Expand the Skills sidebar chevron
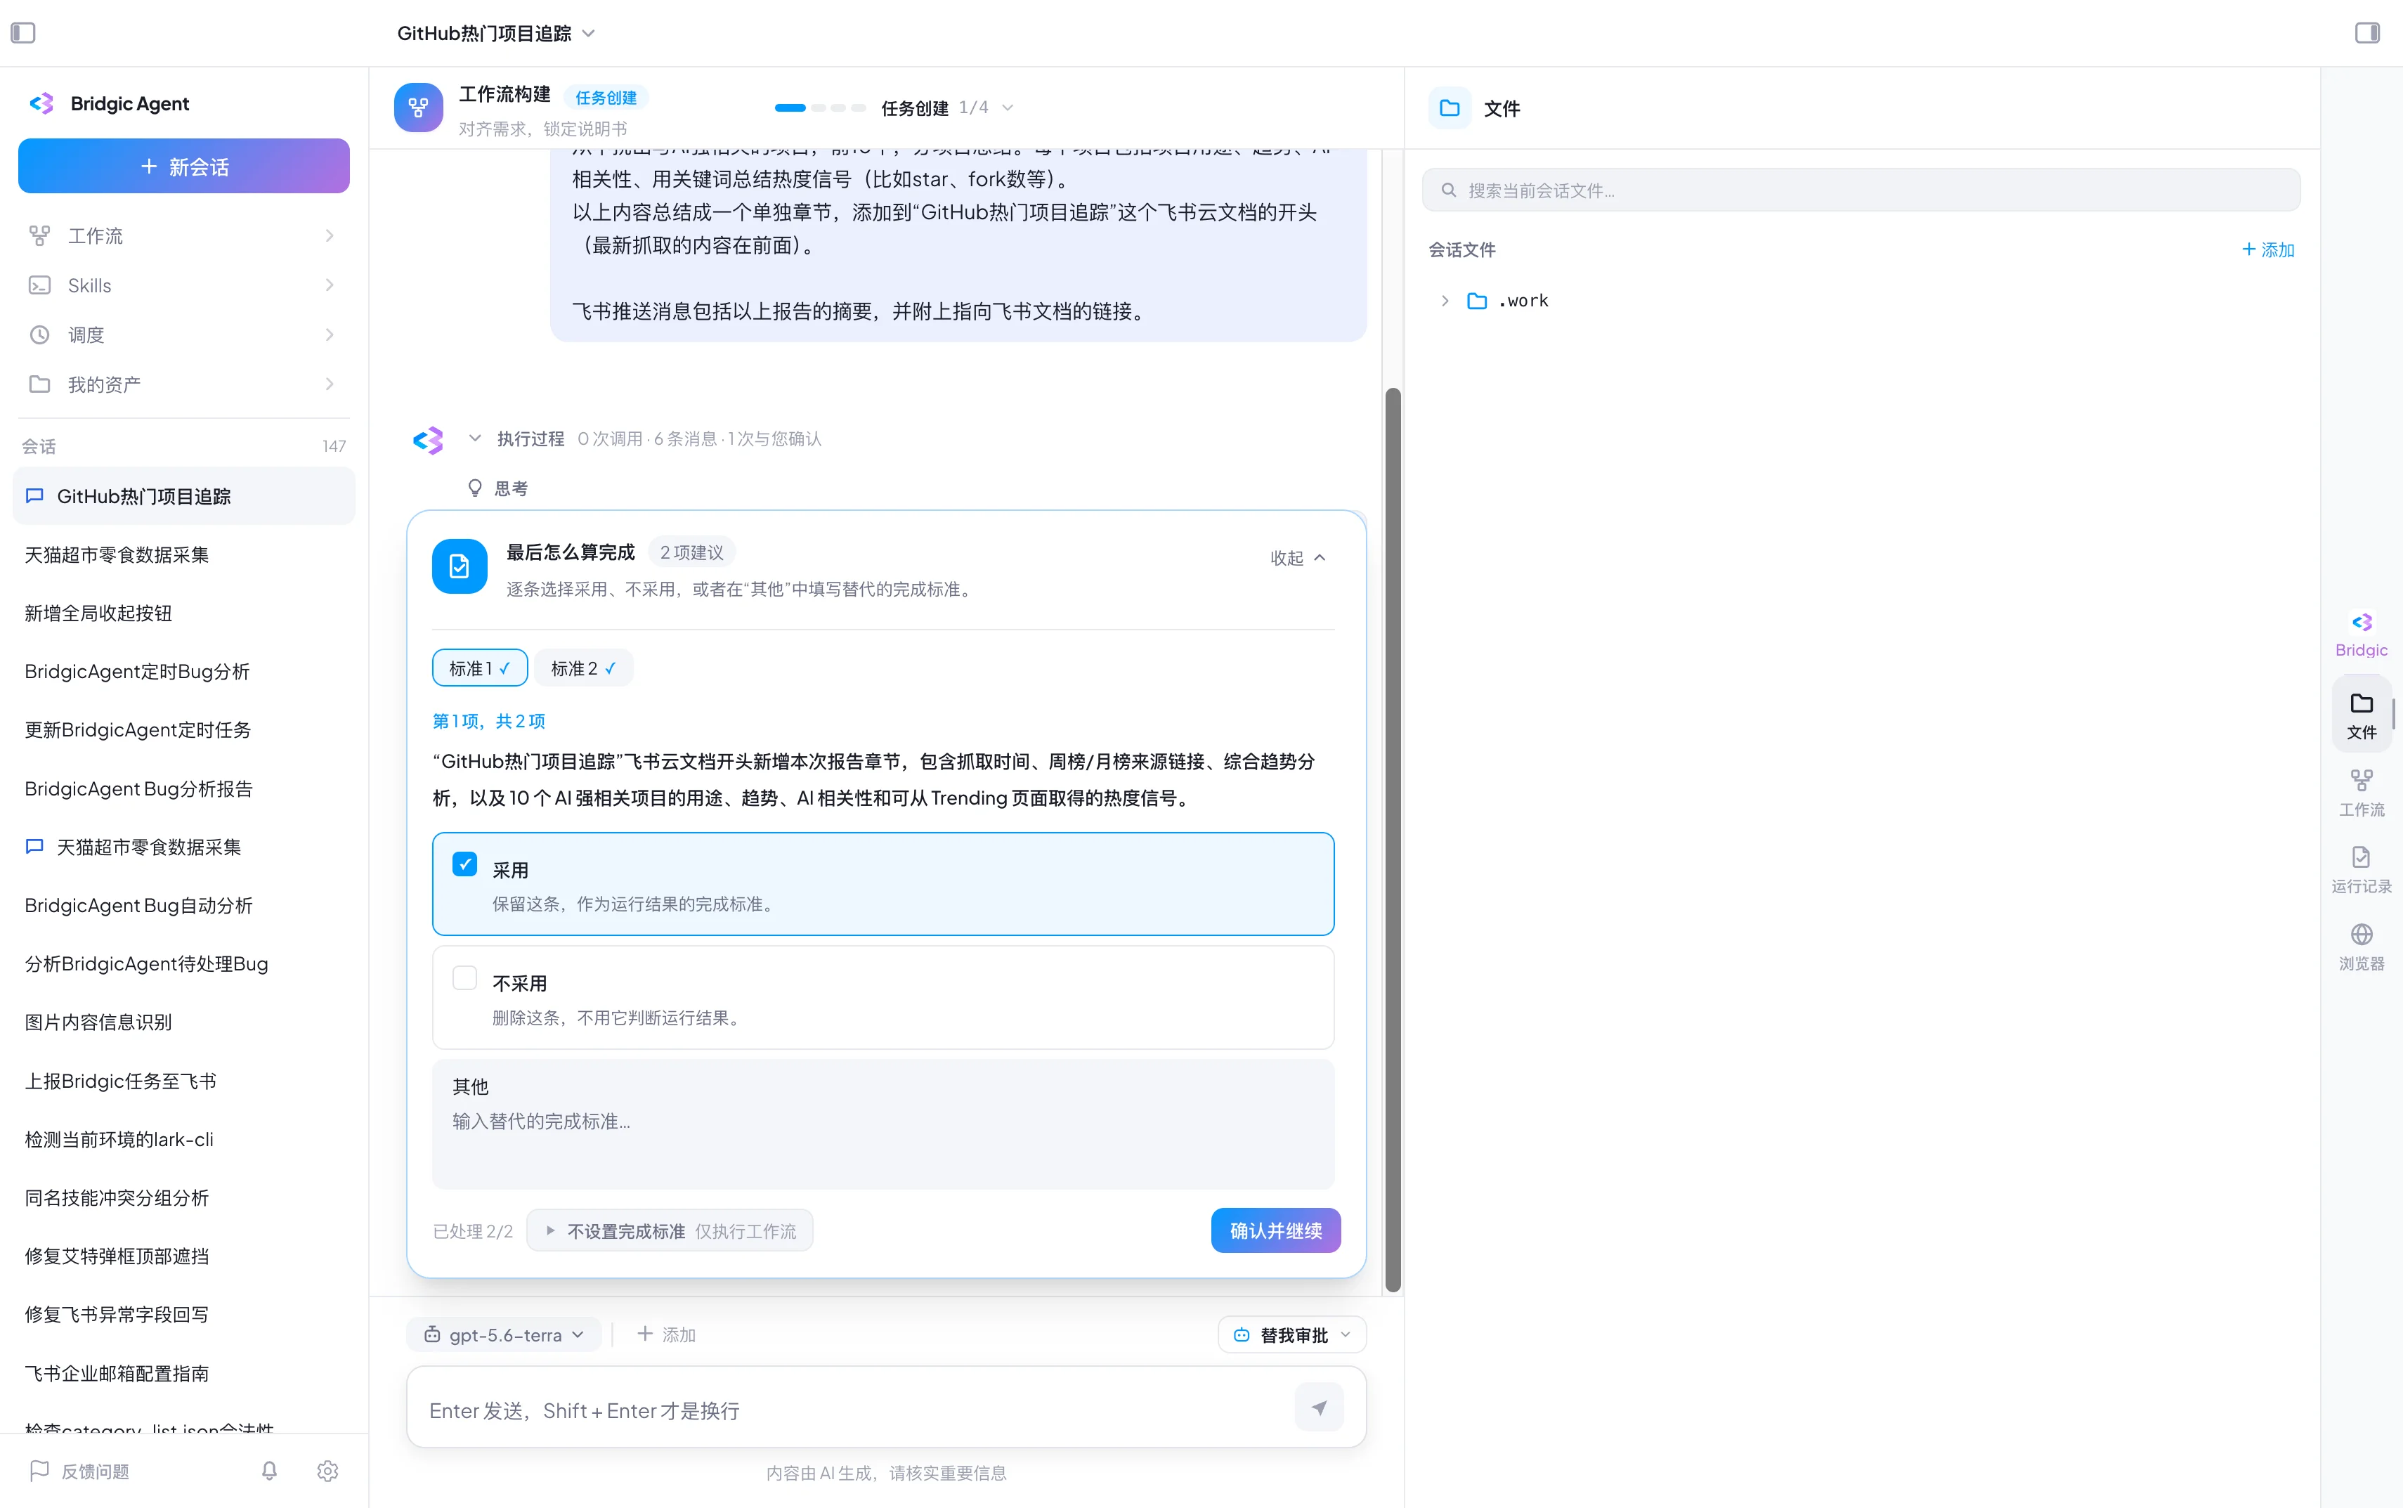This screenshot has height=1508, width=2403. coord(329,285)
